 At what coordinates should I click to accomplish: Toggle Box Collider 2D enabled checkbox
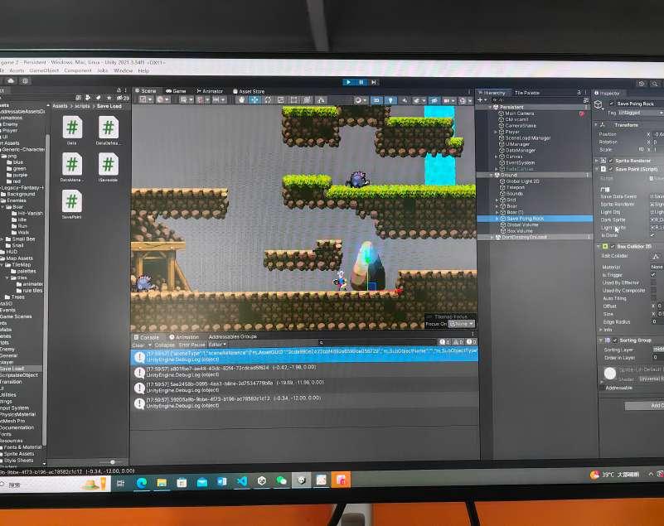click(613, 246)
